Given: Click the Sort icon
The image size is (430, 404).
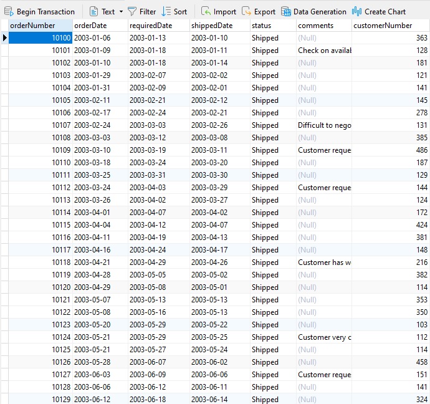Looking at the screenshot, I should coord(166,11).
